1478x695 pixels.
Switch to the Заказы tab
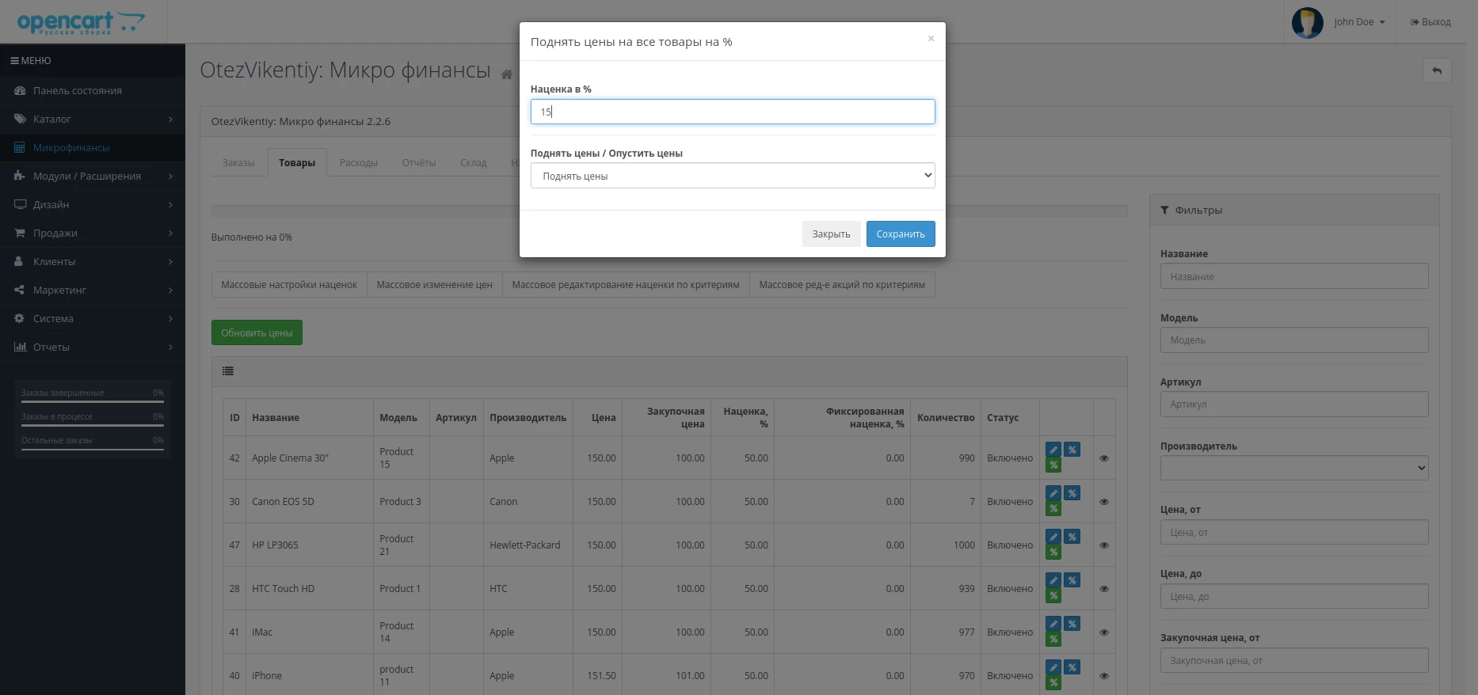[238, 163]
